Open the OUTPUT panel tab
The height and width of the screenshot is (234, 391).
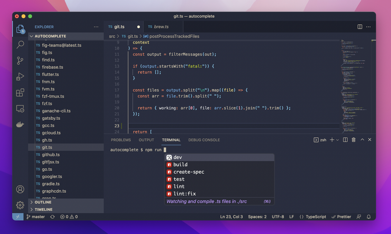click(x=146, y=140)
